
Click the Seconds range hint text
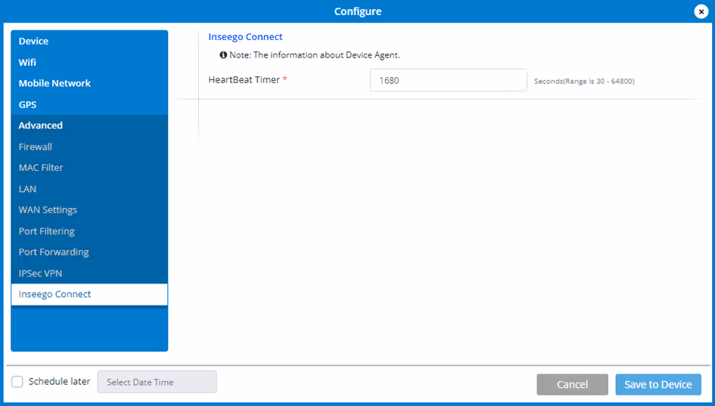(x=584, y=82)
